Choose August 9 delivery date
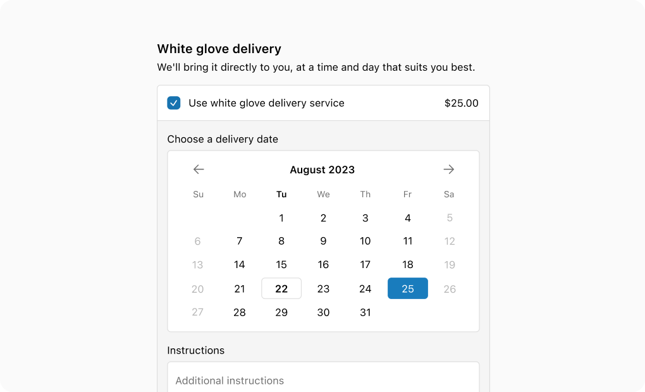 [323, 241]
